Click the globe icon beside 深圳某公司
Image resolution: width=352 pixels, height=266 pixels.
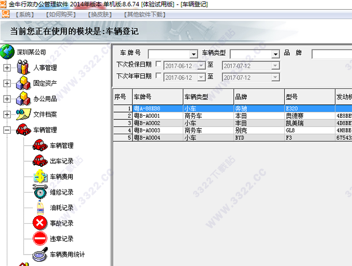7,52
